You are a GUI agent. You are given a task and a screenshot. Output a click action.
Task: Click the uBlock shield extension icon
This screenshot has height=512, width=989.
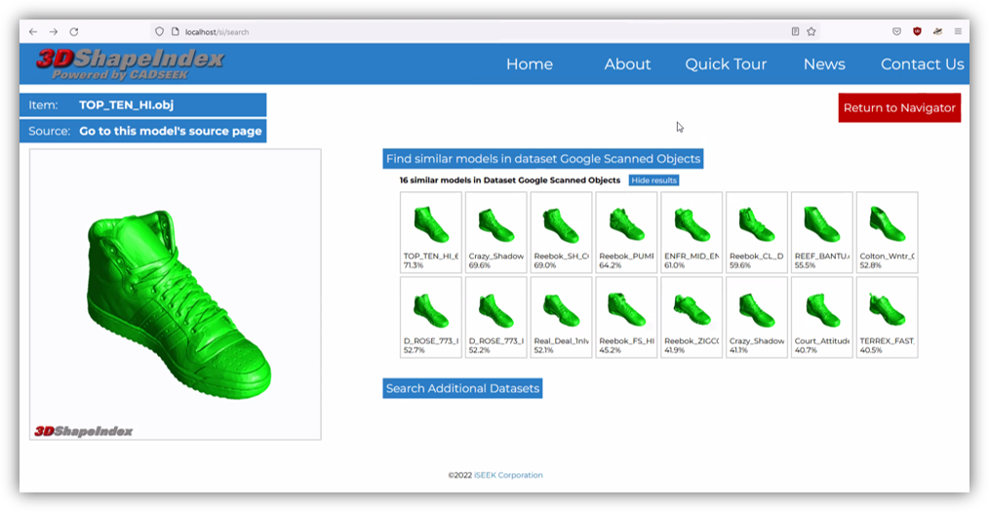pyautogui.click(x=917, y=31)
